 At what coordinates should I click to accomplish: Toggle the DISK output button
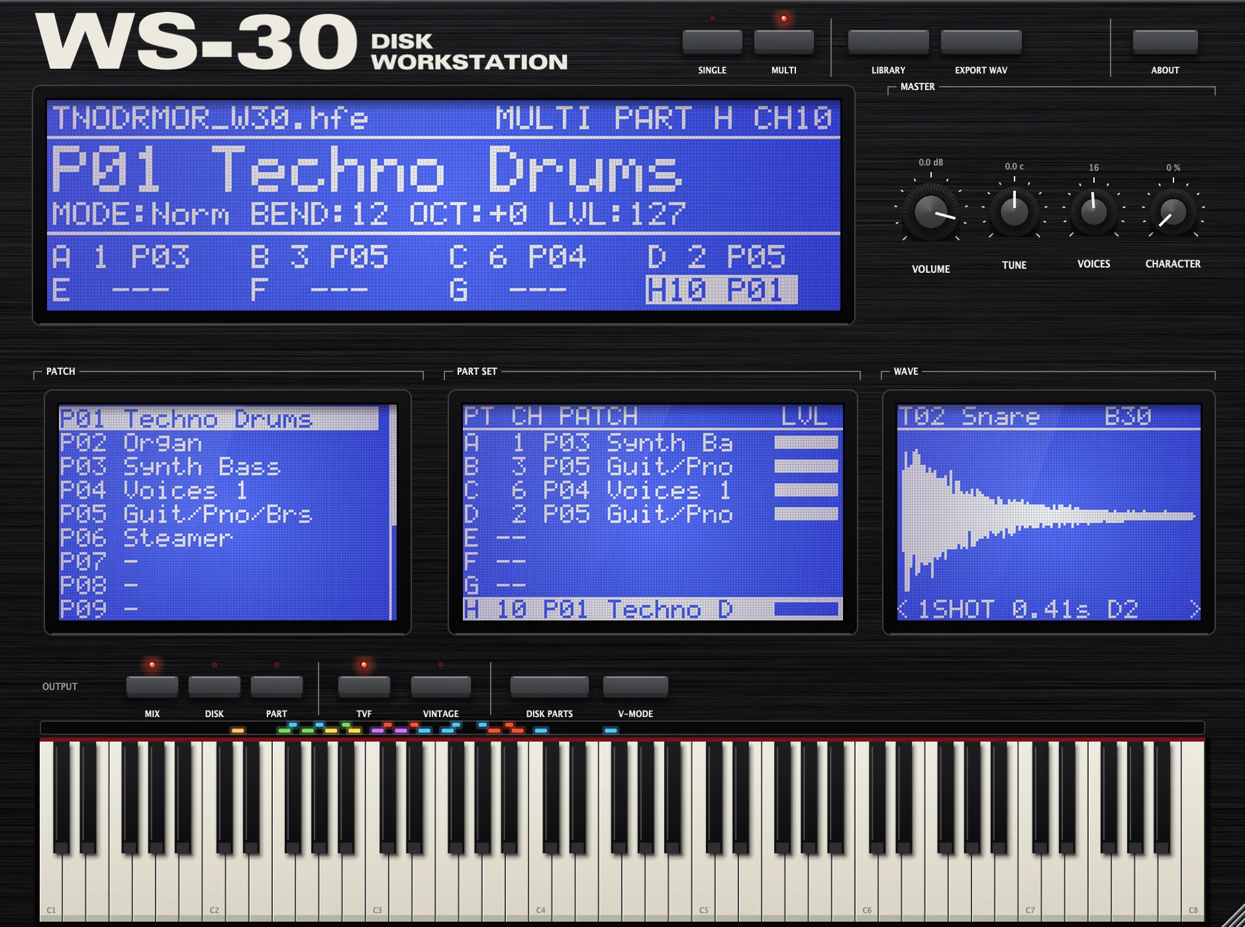point(214,687)
